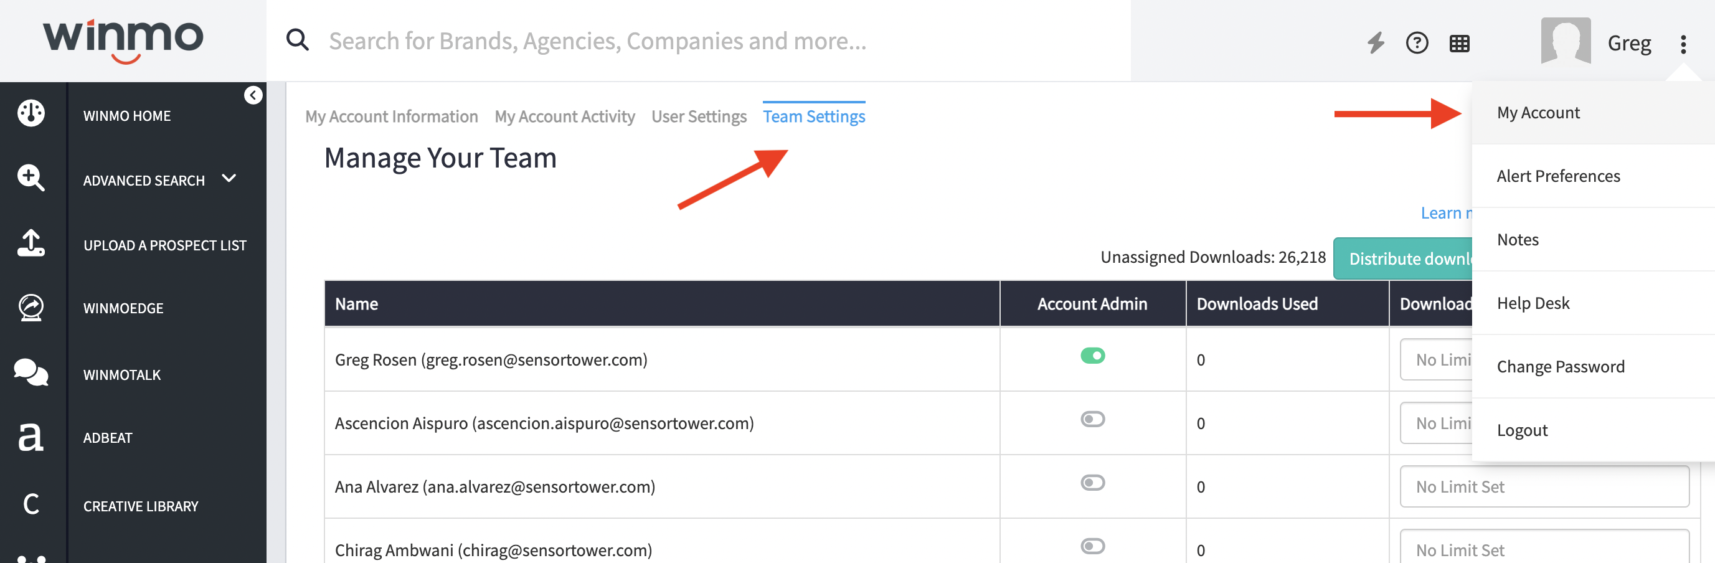Viewport: 1715px width, 563px height.
Task: Click Greg's profile avatar
Action: point(1566,40)
